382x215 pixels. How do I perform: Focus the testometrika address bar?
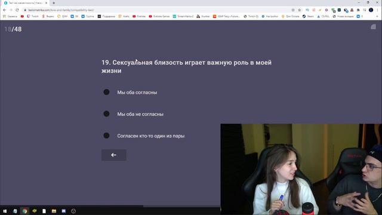pos(156,10)
